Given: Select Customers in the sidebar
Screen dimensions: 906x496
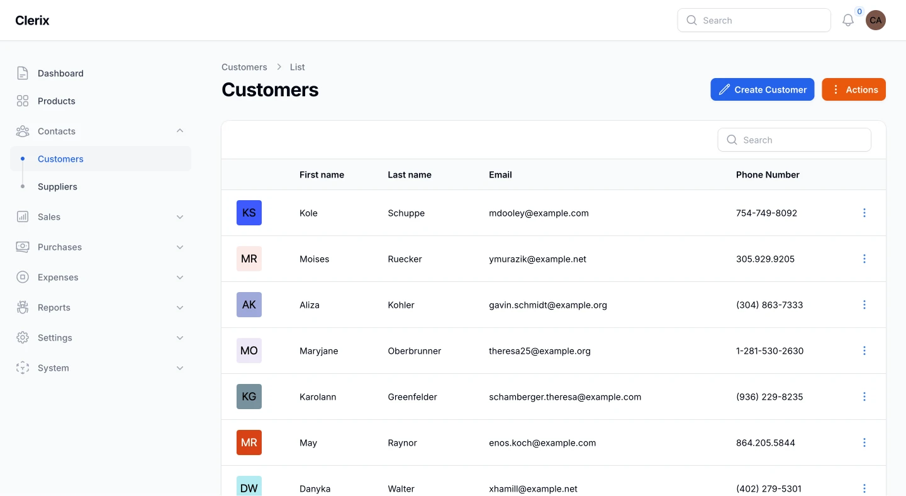Looking at the screenshot, I should pos(101,159).
